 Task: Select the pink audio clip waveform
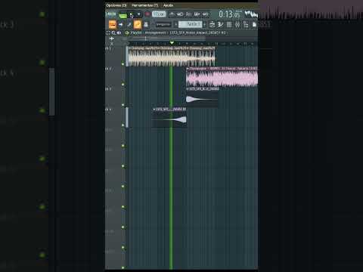pyautogui.click(x=222, y=79)
